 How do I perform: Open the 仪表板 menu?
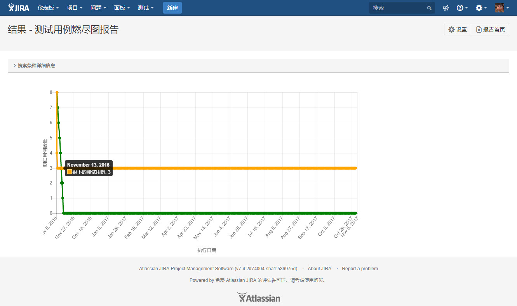tap(48, 8)
